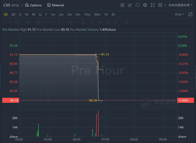Screen dimensions: 196x143
Task: Select the Fibonacci levels tool
Action: pos(38,22)
